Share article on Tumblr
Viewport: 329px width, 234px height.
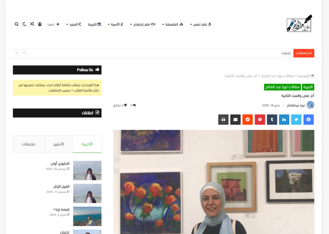[272, 120]
